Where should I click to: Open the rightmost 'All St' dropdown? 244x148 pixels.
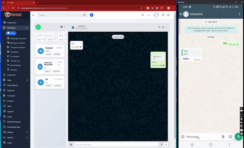(62, 39)
